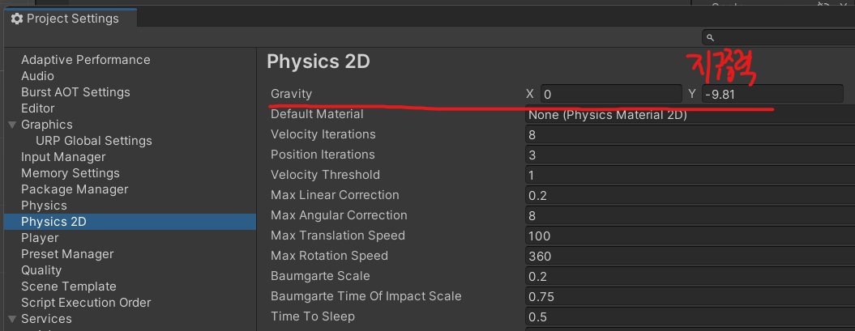Open the Audio settings category

coord(37,76)
